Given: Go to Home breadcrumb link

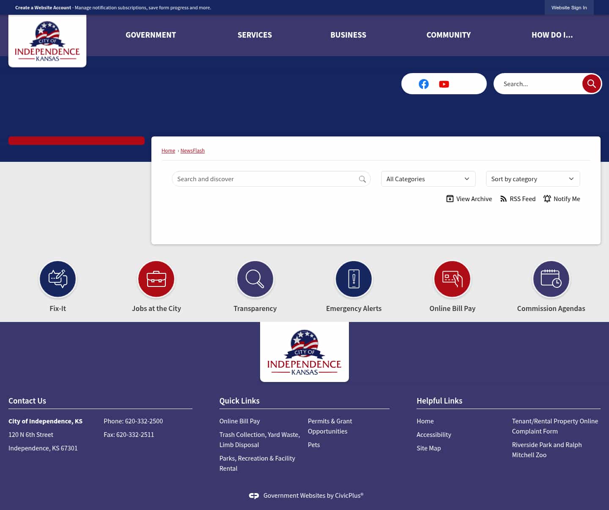Looking at the screenshot, I should pos(168,151).
